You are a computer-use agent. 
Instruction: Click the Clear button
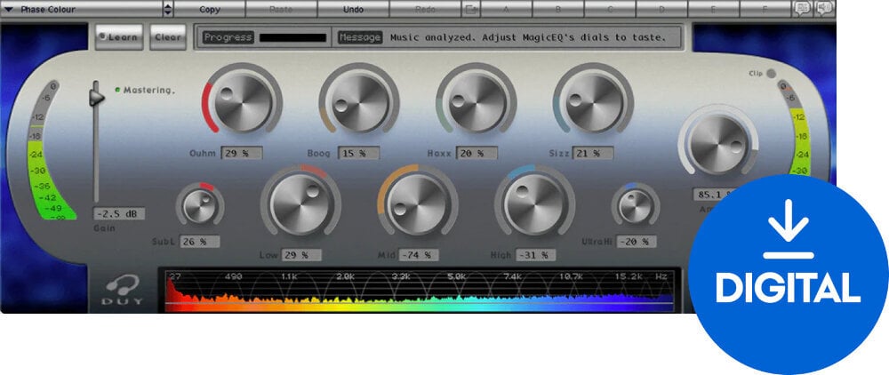click(x=168, y=37)
